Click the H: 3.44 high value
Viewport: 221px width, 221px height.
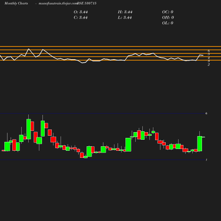(125, 12)
